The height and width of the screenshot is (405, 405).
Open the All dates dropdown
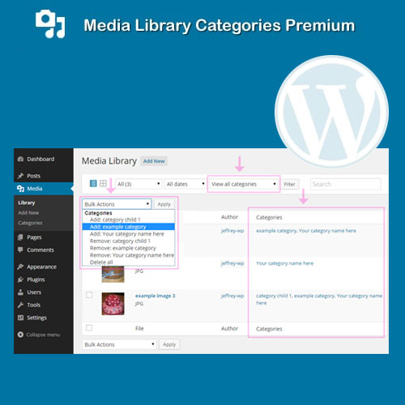point(185,184)
